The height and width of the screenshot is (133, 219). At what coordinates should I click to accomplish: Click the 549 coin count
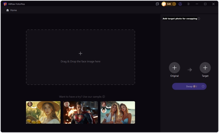(x=169, y=4)
